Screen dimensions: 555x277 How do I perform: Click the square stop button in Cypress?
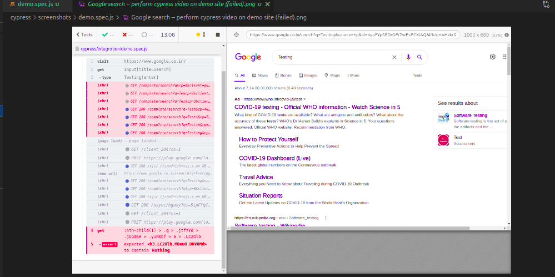pos(218,34)
